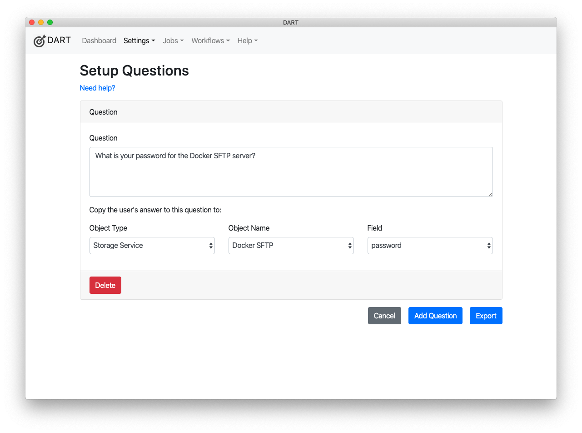
Task: Click the DART target logo icon
Action: [40, 41]
